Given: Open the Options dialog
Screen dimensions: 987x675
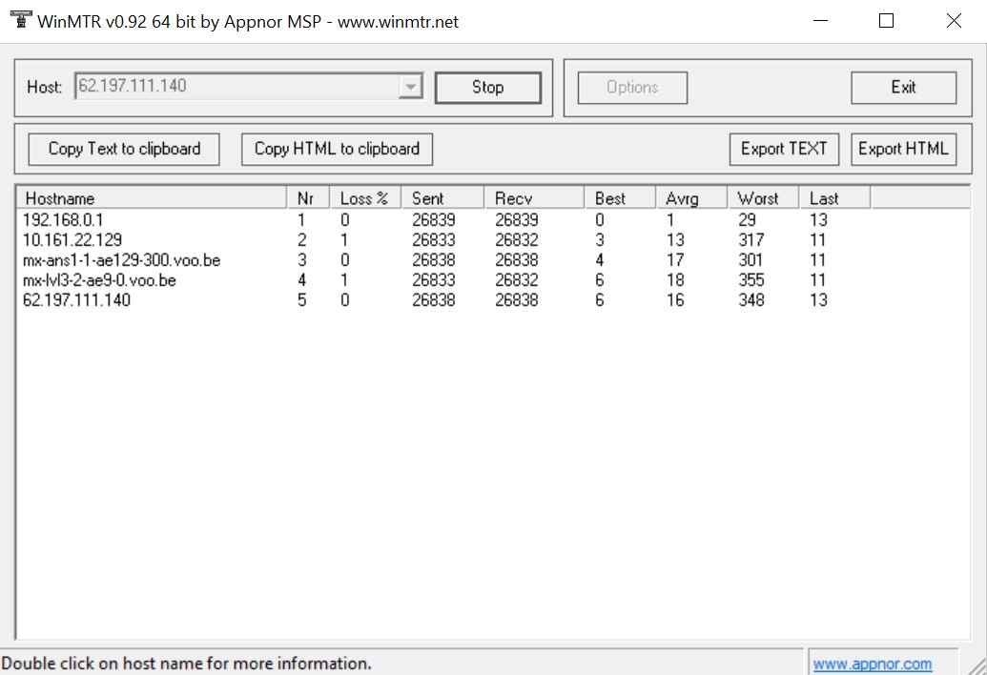Looking at the screenshot, I should (632, 88).
